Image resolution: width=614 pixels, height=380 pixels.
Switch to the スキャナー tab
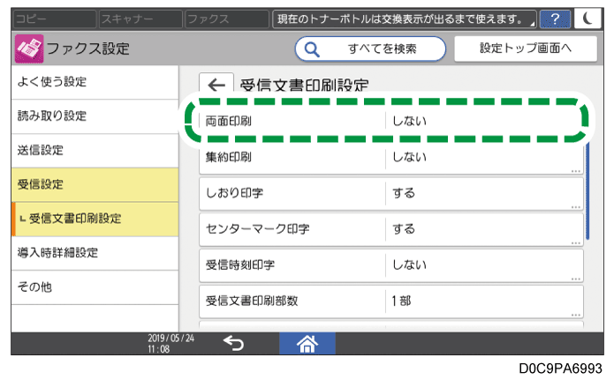[140, 19]
